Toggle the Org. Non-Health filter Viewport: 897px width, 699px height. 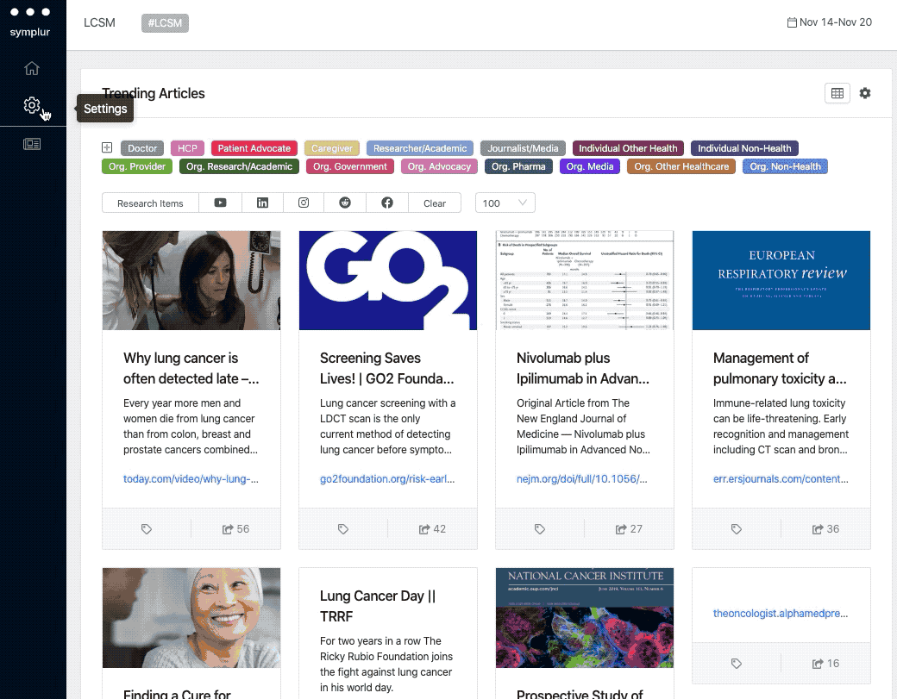pos(785,167)
